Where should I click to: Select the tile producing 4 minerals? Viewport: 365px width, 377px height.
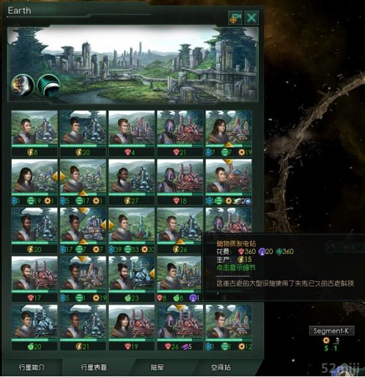coord(131,134)
